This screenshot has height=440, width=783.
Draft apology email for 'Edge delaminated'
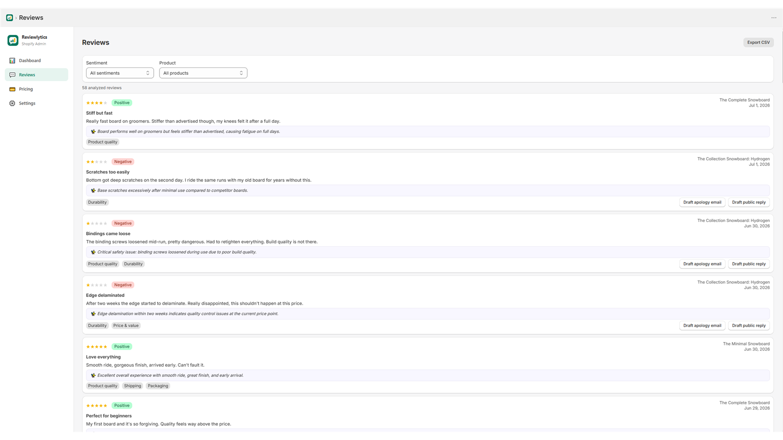pyautogui.click(x=702, y=326)
